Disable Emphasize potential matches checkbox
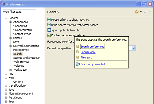Screen dimensions: 154x104 pyautogui.click(x=49, y=35)
